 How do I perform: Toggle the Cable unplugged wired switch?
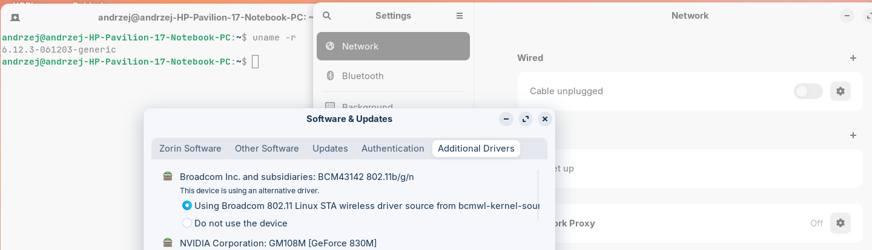coord(808,91)
